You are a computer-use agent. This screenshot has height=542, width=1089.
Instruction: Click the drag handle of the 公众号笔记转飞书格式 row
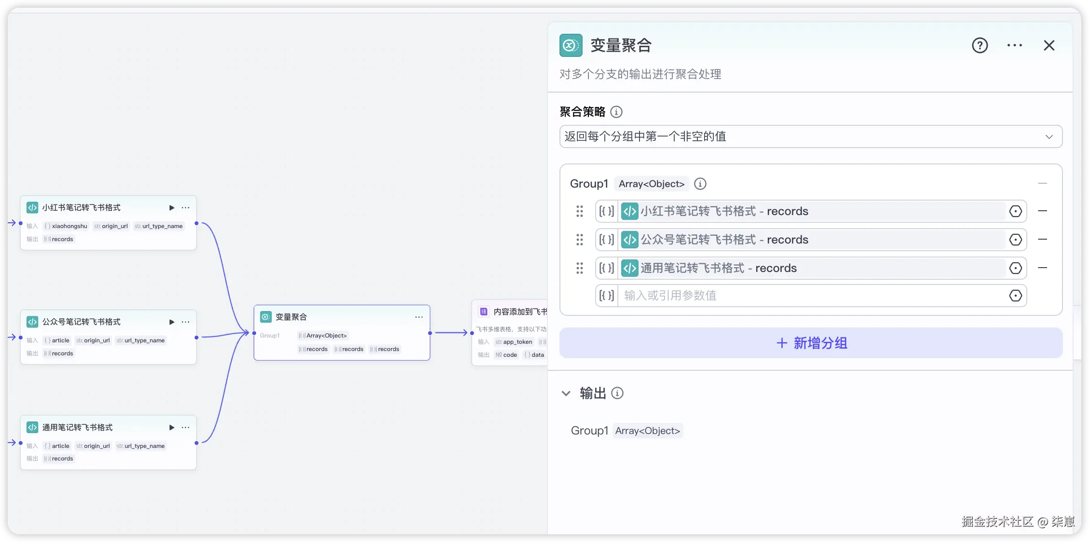click(x=579, y=240)
